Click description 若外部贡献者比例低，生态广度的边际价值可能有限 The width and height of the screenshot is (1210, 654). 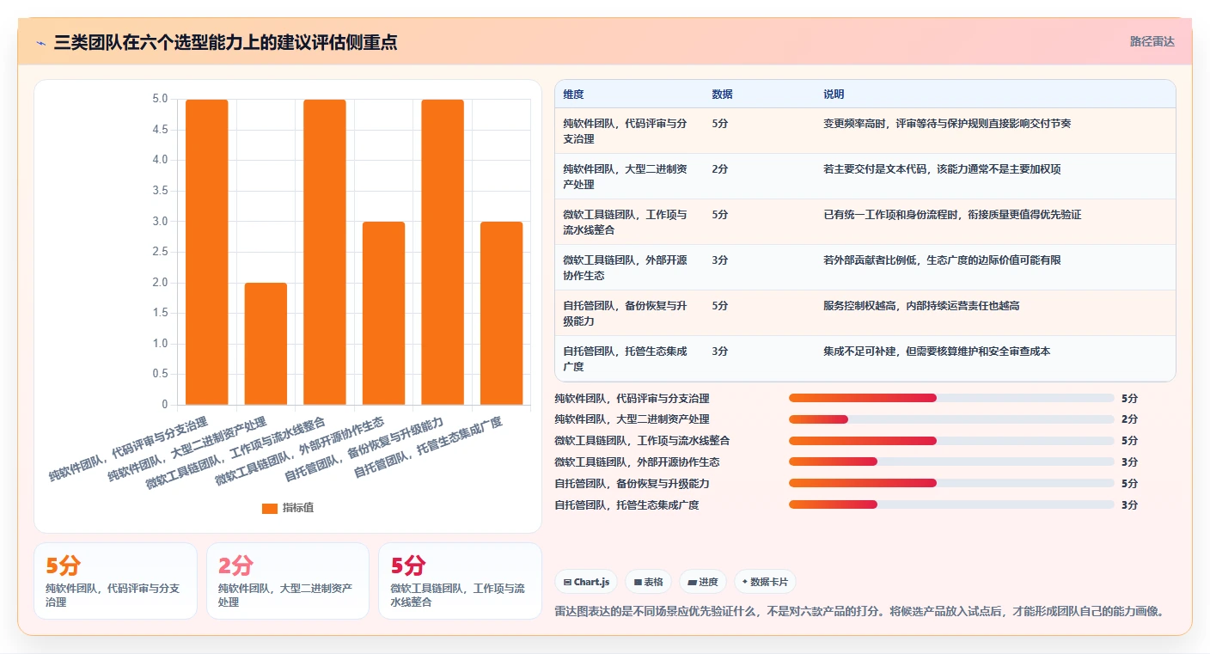pyautogui.click(x=942, y=260)
